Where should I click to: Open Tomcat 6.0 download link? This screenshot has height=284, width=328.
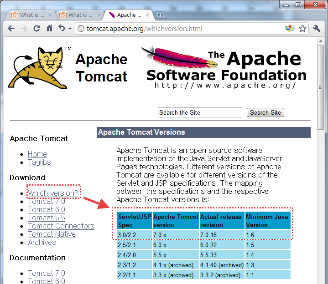point(47,209)
